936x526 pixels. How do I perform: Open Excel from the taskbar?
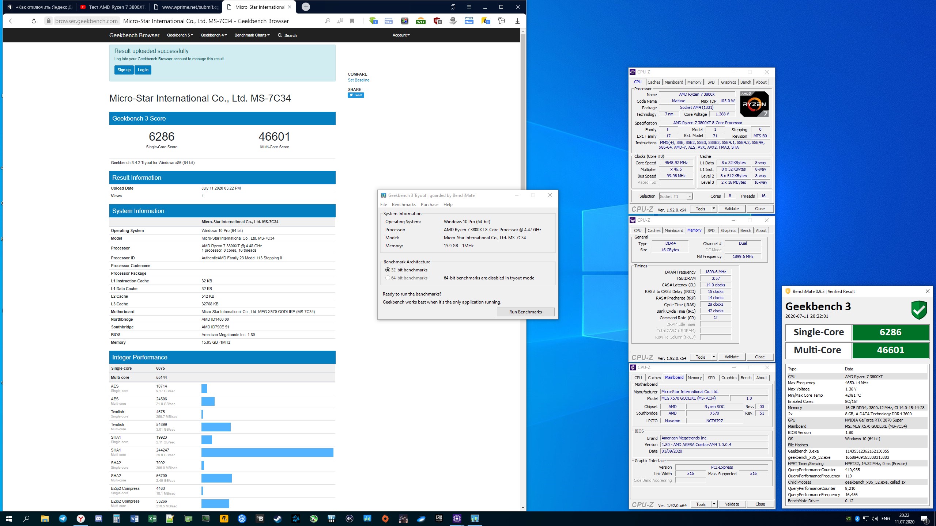[152, 518]
